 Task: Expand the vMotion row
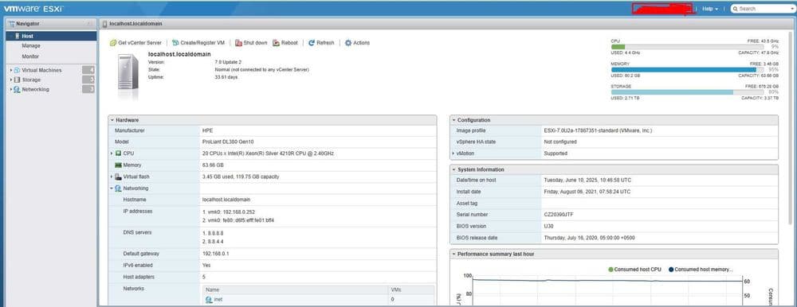(x=453, y=153)
